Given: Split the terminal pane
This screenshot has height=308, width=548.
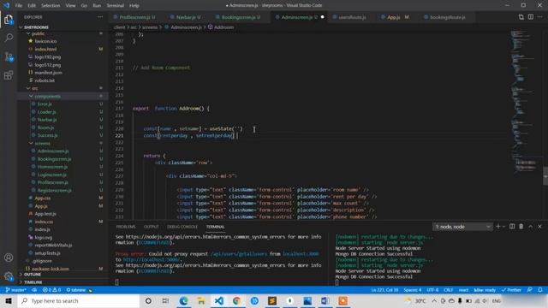Looking at the screenshot, I should coord(512,227).
